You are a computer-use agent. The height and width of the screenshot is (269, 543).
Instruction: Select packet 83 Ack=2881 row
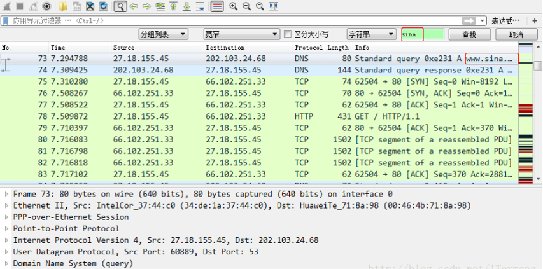coord(259,174)
